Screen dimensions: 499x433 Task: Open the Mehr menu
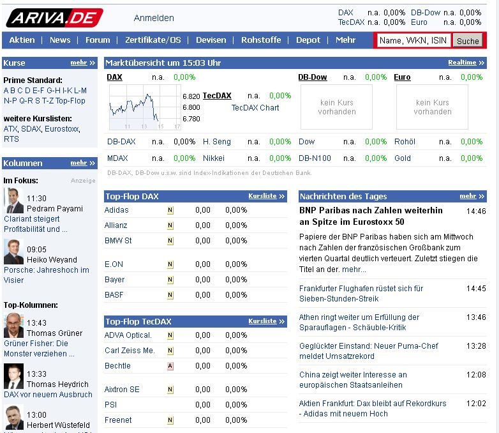click(x=346, y=40)
